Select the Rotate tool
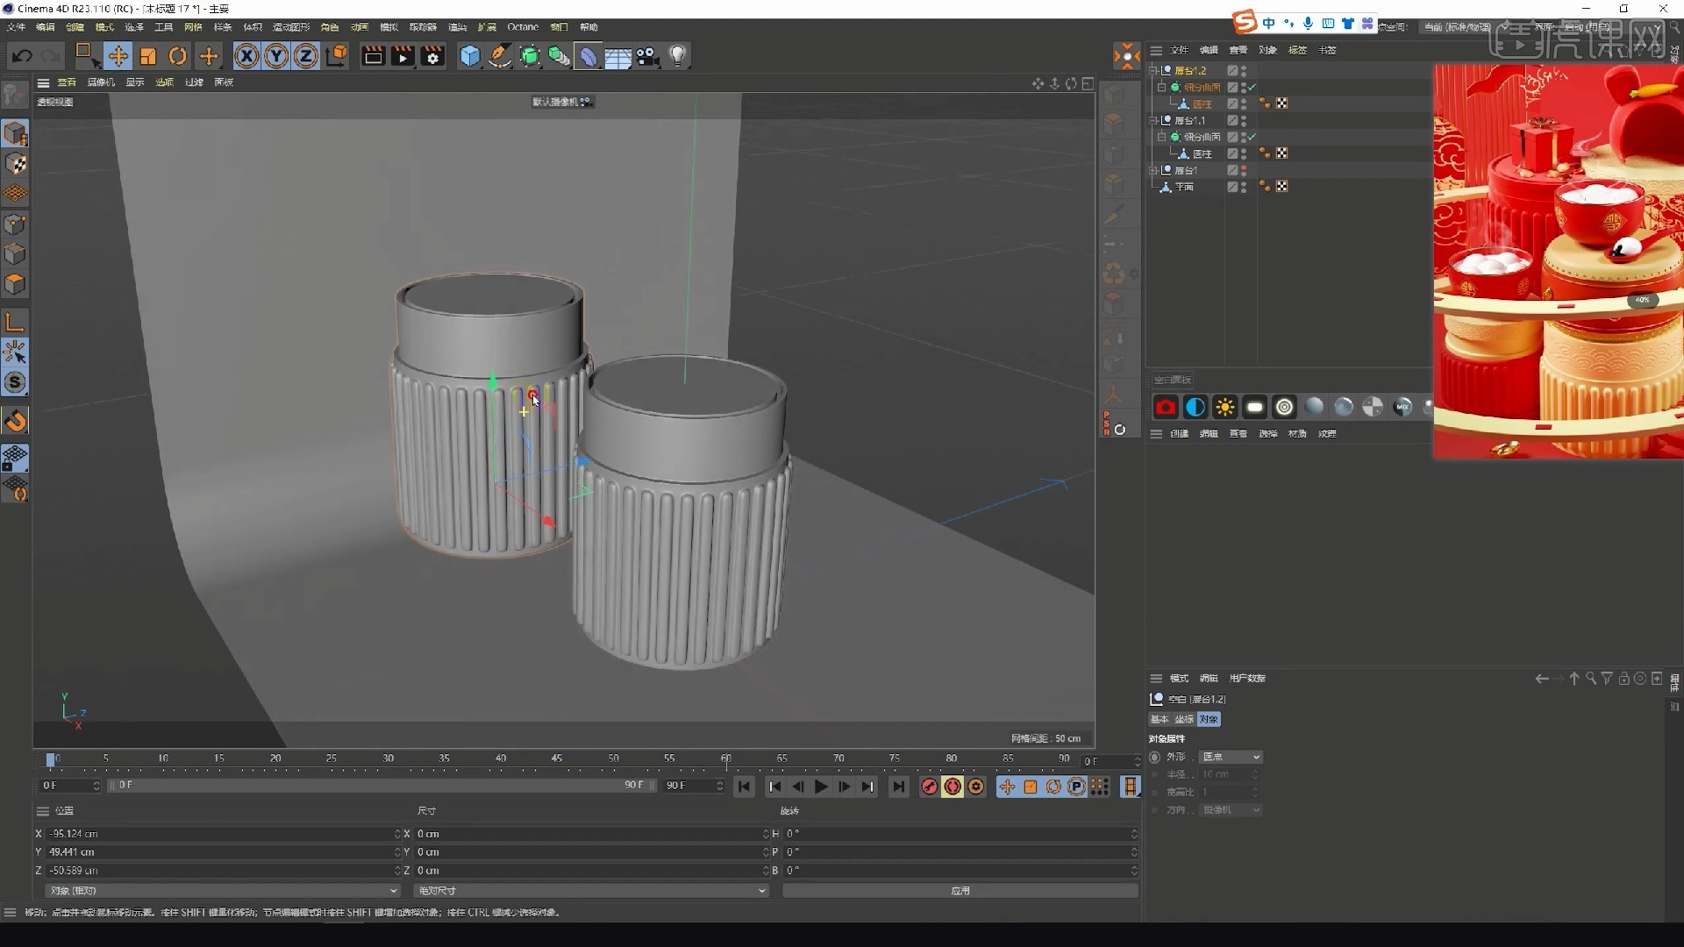The image size is (1684, 947). (178, 56)
